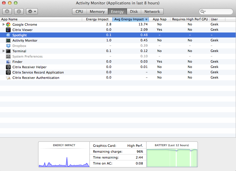This screenshot has width=236, height=171.
Task: Select the Finder row name
Action: tap(17, 62)
